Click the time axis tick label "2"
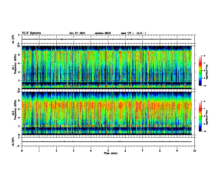Screen dimensions: 219x169 coord(56,151)
